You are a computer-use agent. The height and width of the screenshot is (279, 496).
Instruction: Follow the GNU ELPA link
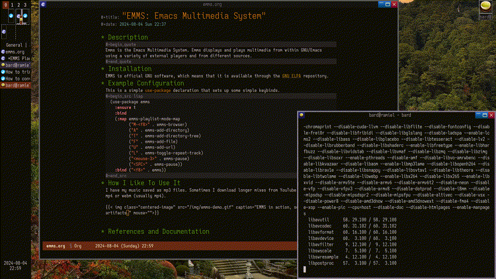click(x=292, y=76)
